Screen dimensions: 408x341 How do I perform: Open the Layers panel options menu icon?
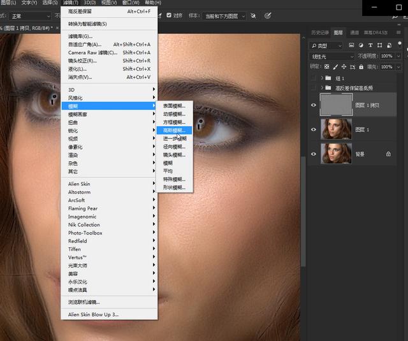398,33
